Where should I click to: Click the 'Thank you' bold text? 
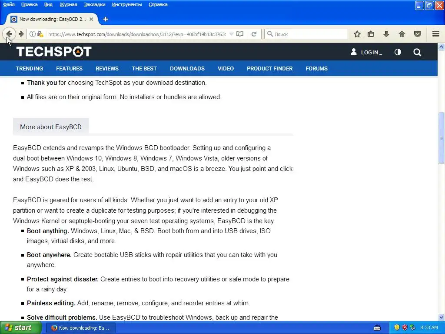pos(42,83)
